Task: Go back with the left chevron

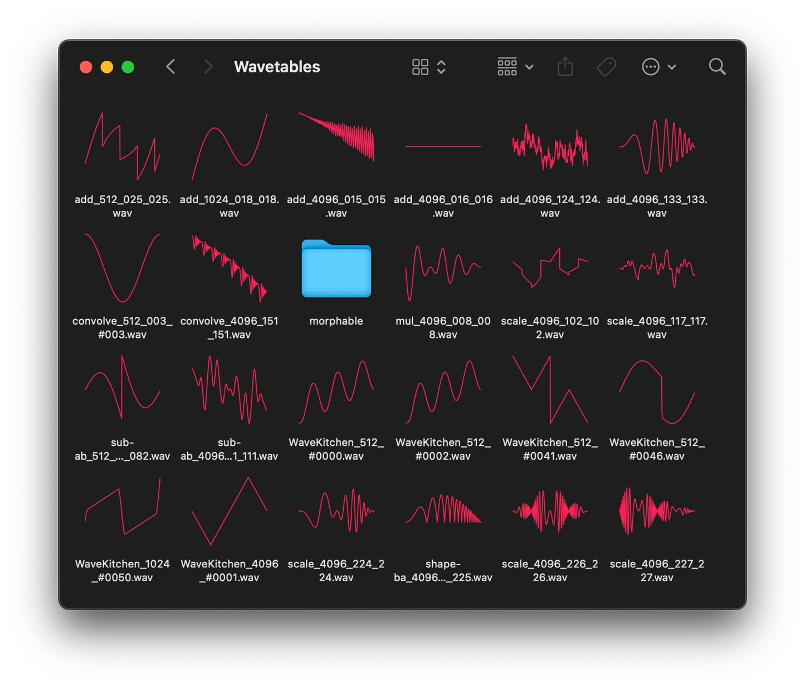Action: click(x=171, y=67)
